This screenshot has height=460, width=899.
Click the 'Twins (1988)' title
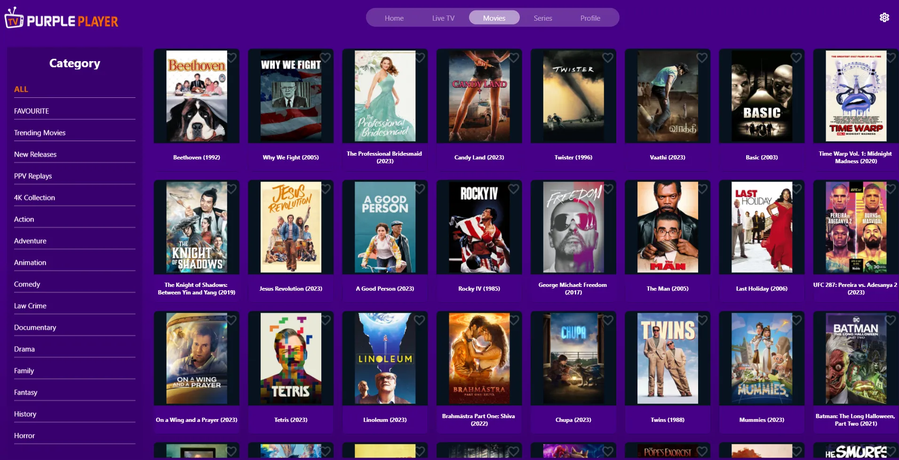pyautogui.click(x=668, y=420)
